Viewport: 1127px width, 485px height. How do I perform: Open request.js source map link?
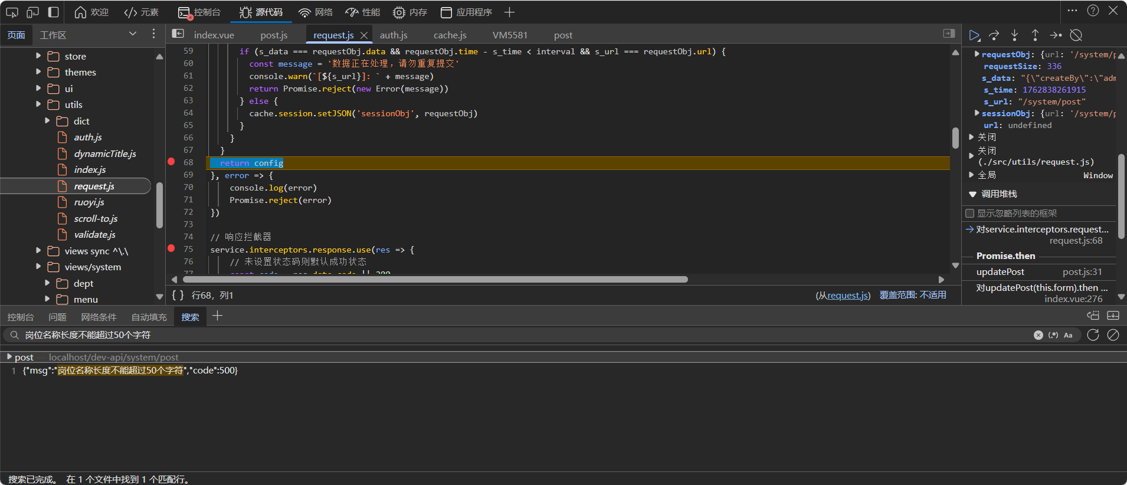[848, 295]
